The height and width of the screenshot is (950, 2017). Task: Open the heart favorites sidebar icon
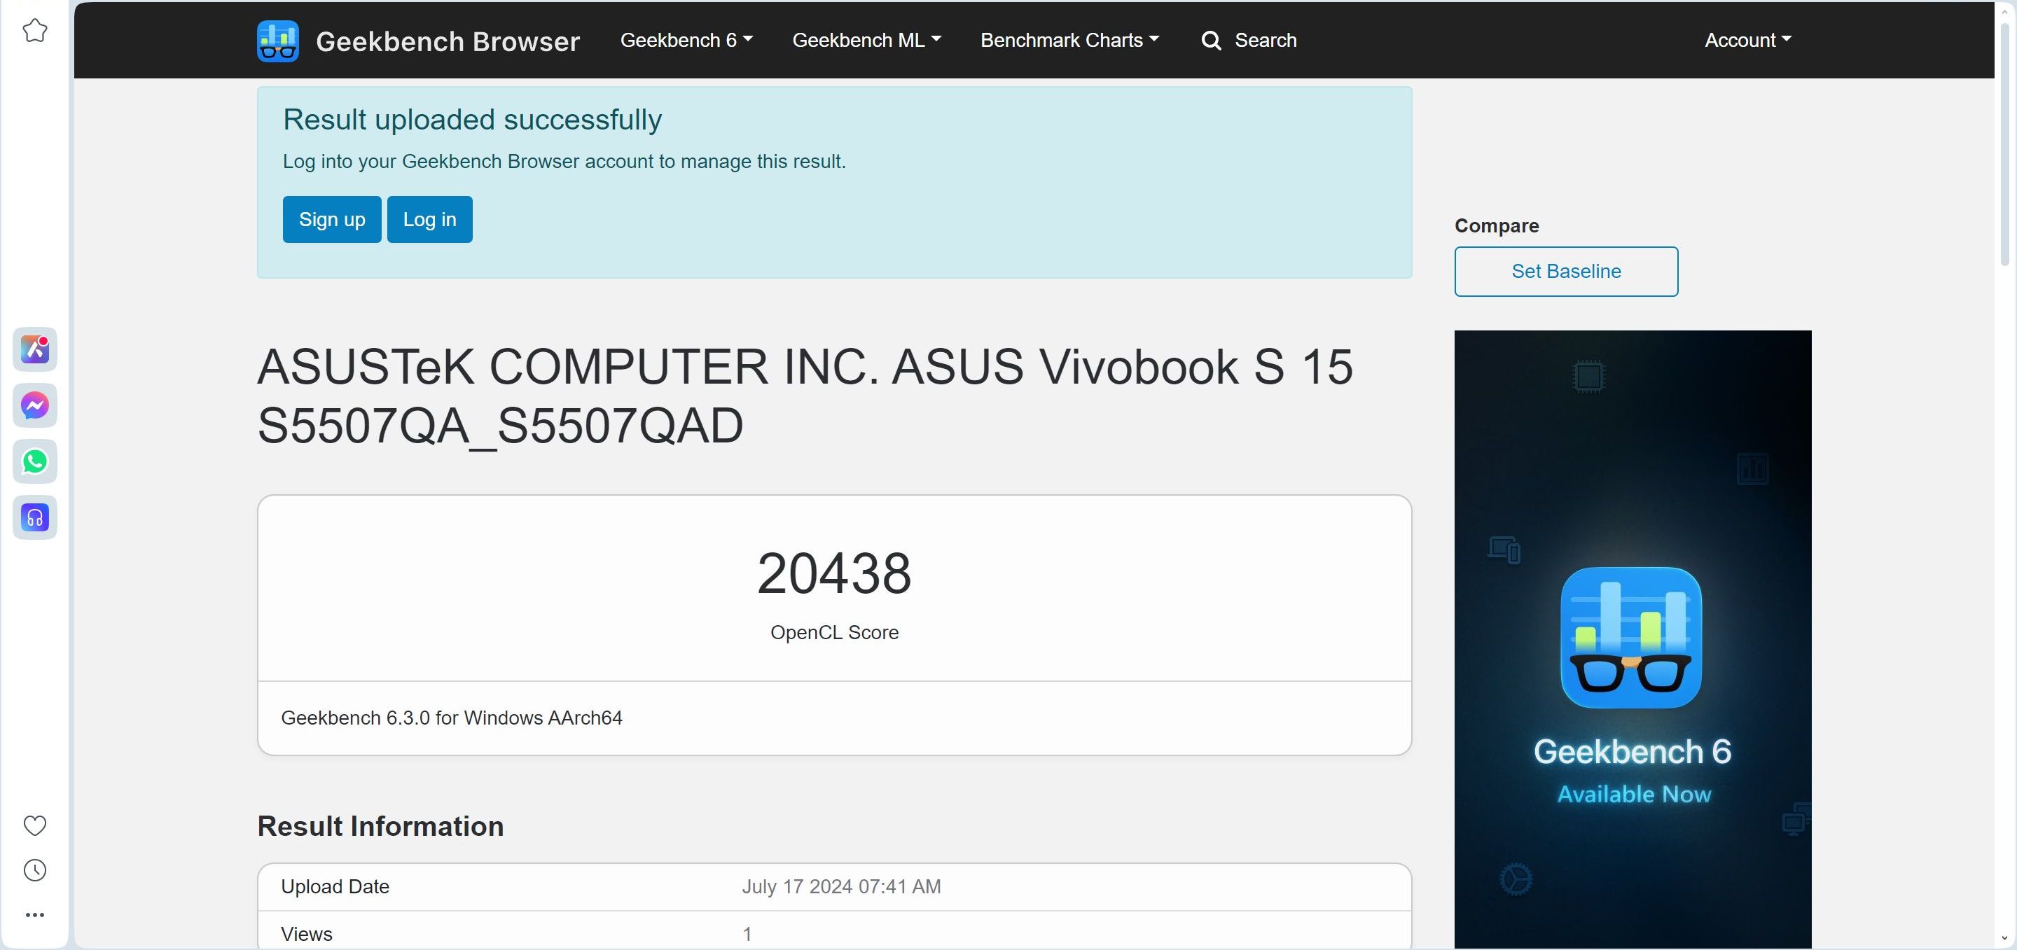click(x=34, y=825)
